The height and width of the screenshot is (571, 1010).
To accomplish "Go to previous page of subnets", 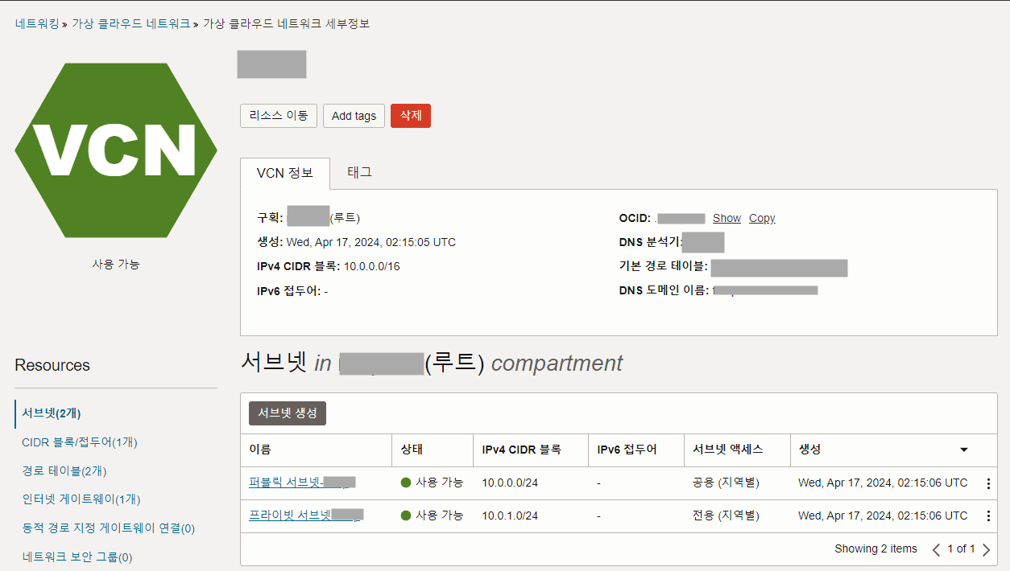I will pos(936,550).
